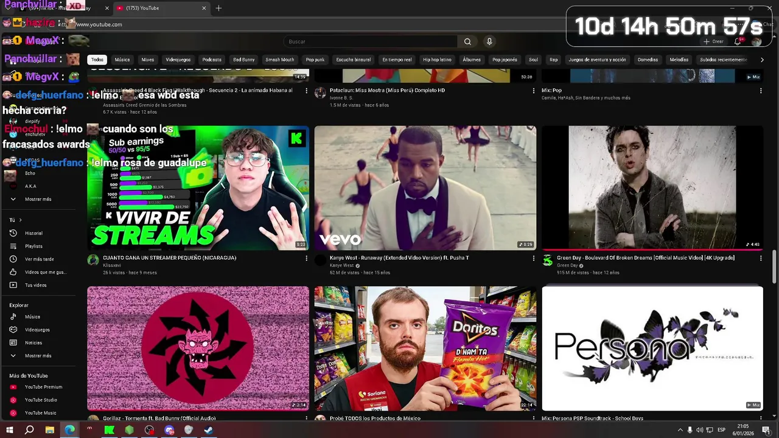Explore Música category in sidebar
Viewport: 779px width, 438px height.
tap(32, 317)
